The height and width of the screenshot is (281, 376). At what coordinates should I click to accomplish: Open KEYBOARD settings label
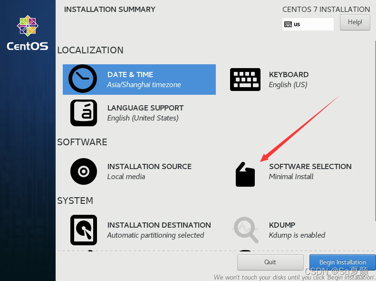[x=289, y=75]
